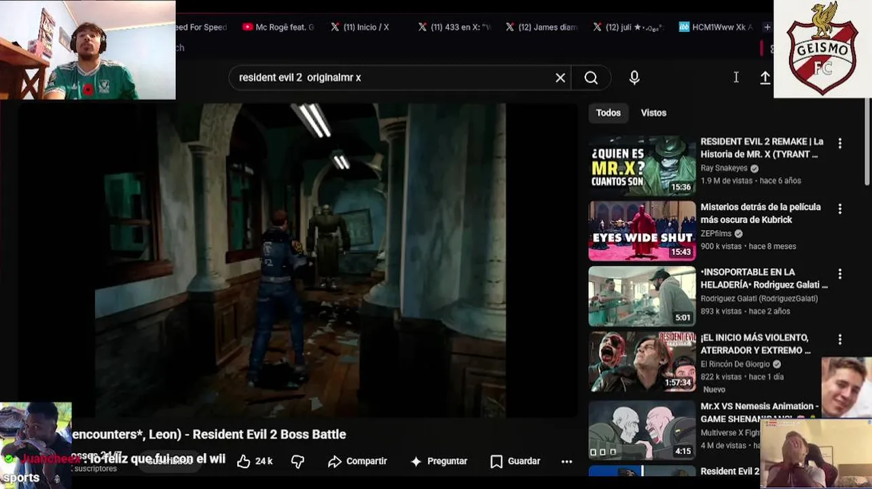872x489 pixels.
Task: Open the heladería video thumbnail 5:01
Action: (642, 296)
